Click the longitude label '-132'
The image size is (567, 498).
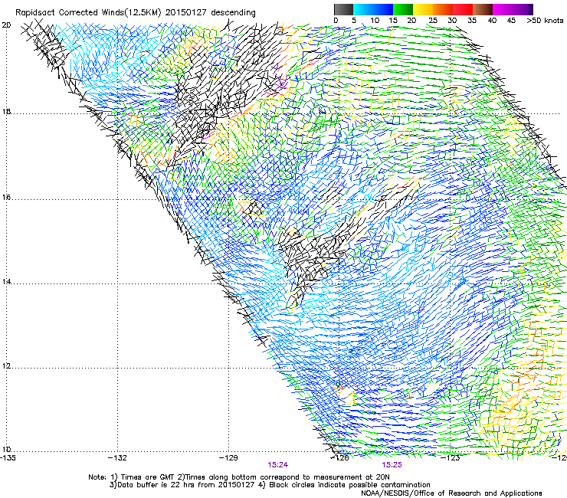(x=117, y=458)
